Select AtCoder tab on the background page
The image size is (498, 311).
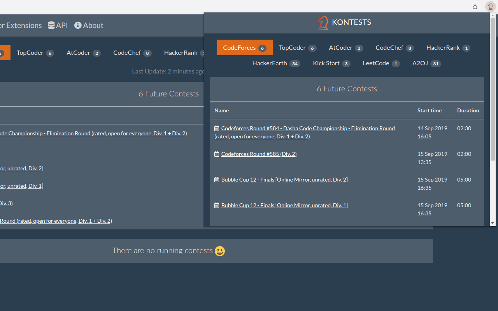pyautogui.click(x=84, y=52)
